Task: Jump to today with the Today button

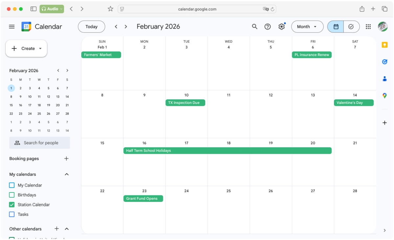Action: (x=91, y=27)
